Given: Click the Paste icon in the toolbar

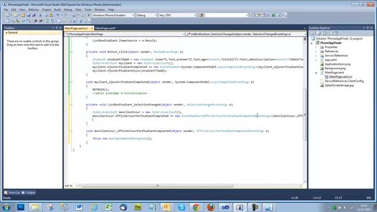Looking at the screenshot, I should (x=51, y=15).
